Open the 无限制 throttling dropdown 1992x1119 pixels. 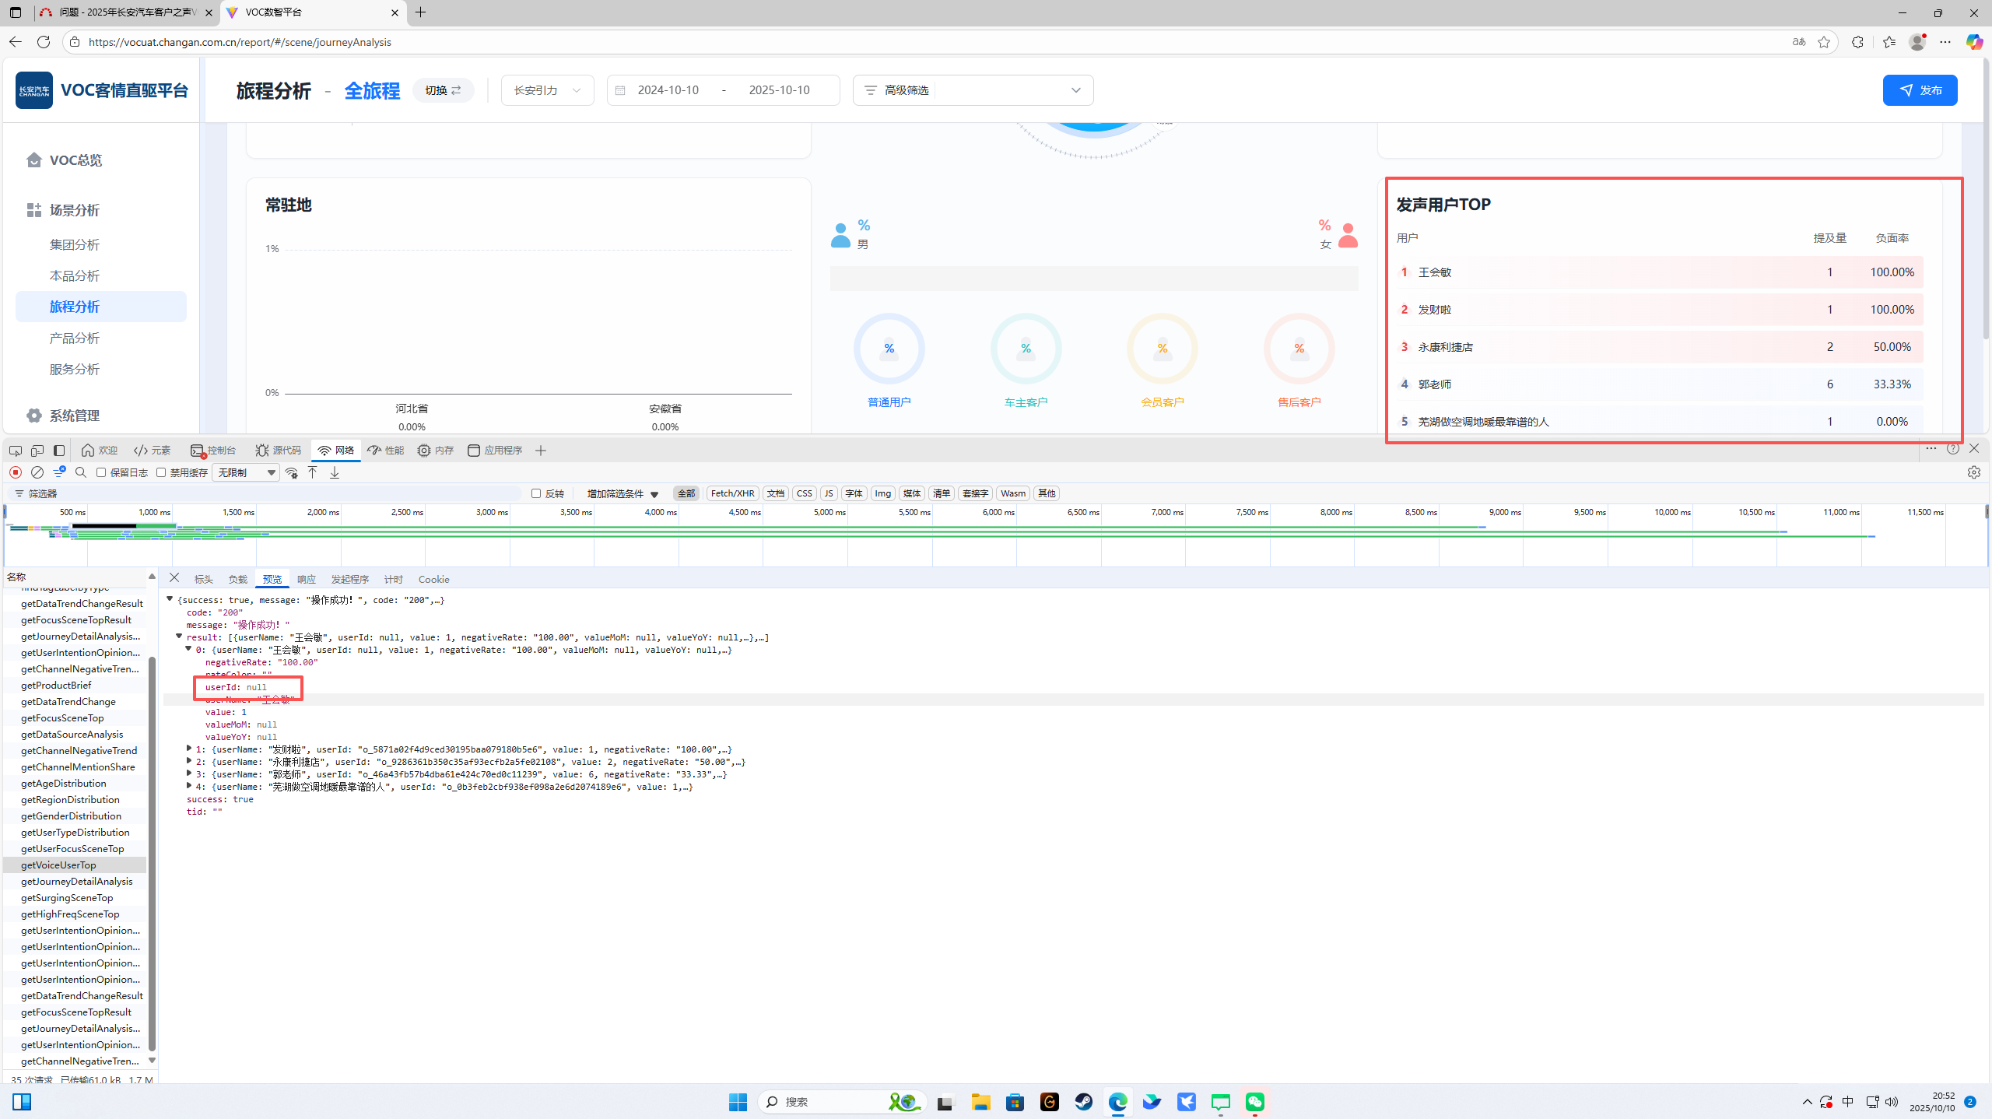pyautogui.click(x=246, y=472)
